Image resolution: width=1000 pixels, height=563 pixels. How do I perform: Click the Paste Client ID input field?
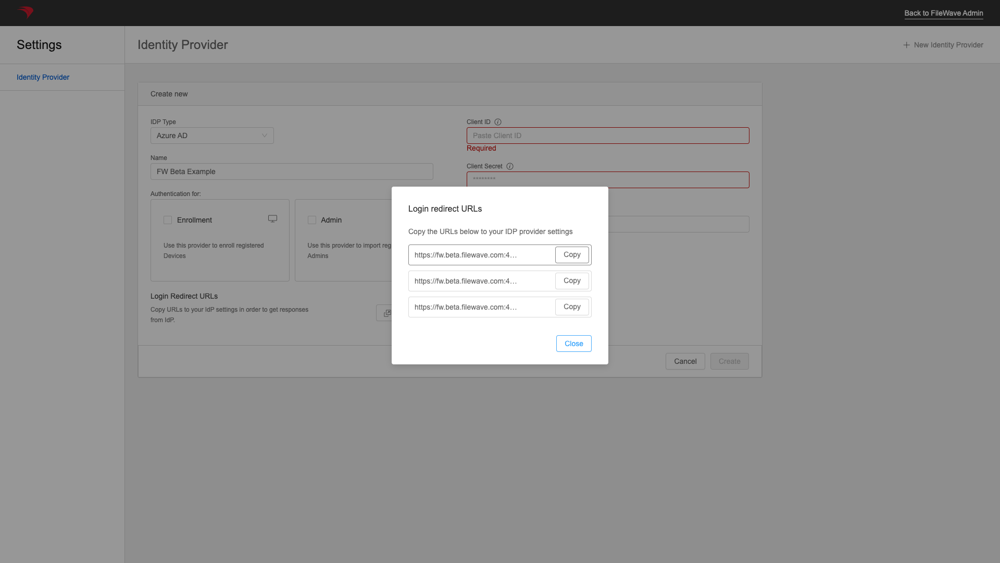[608, 136]
